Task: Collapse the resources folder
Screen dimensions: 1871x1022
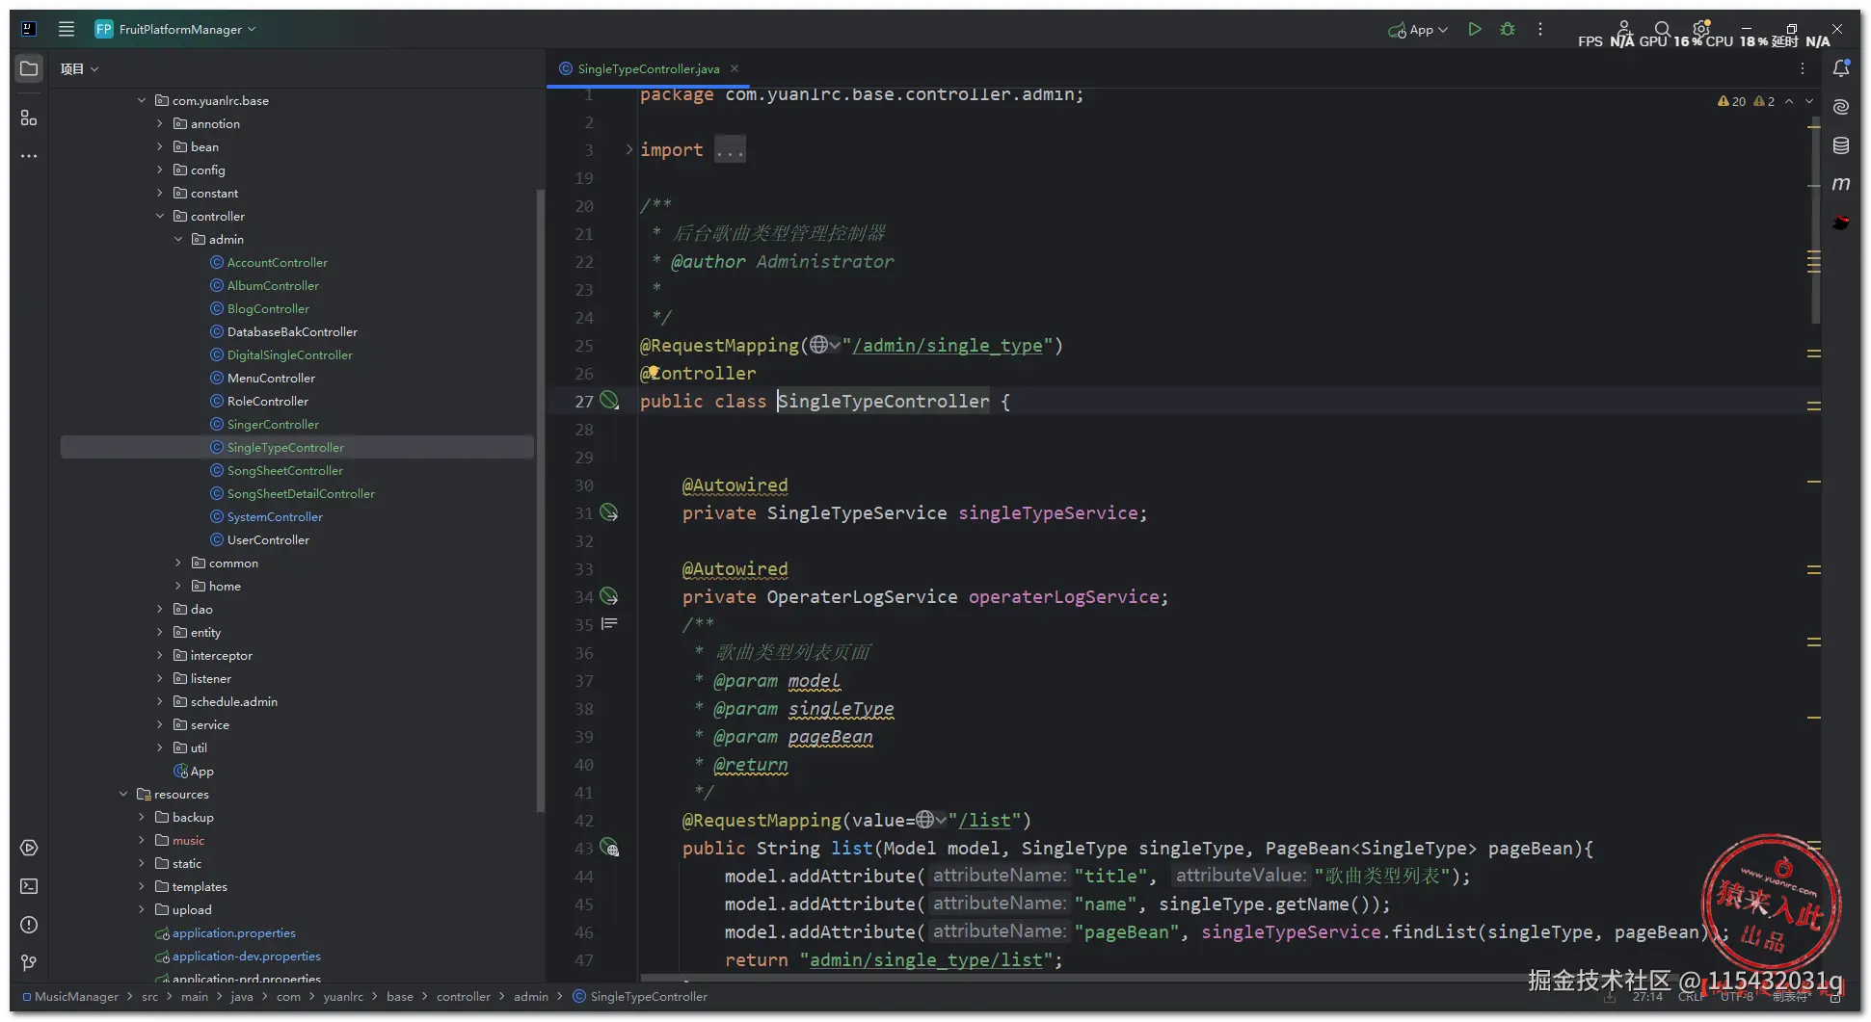Action: click(x=123, y=794)
